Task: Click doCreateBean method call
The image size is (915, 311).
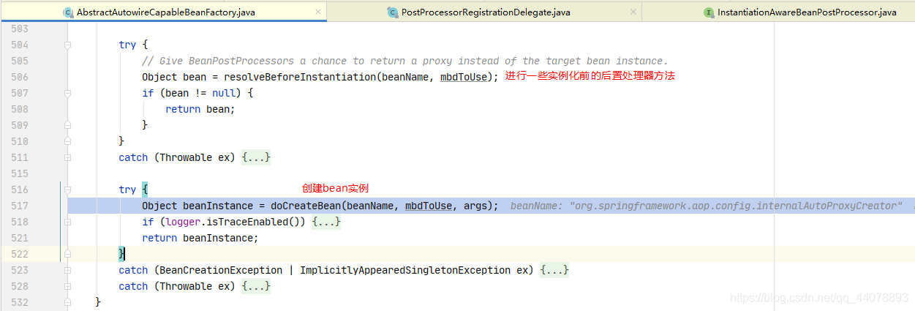Action: (x=302, y=206)
